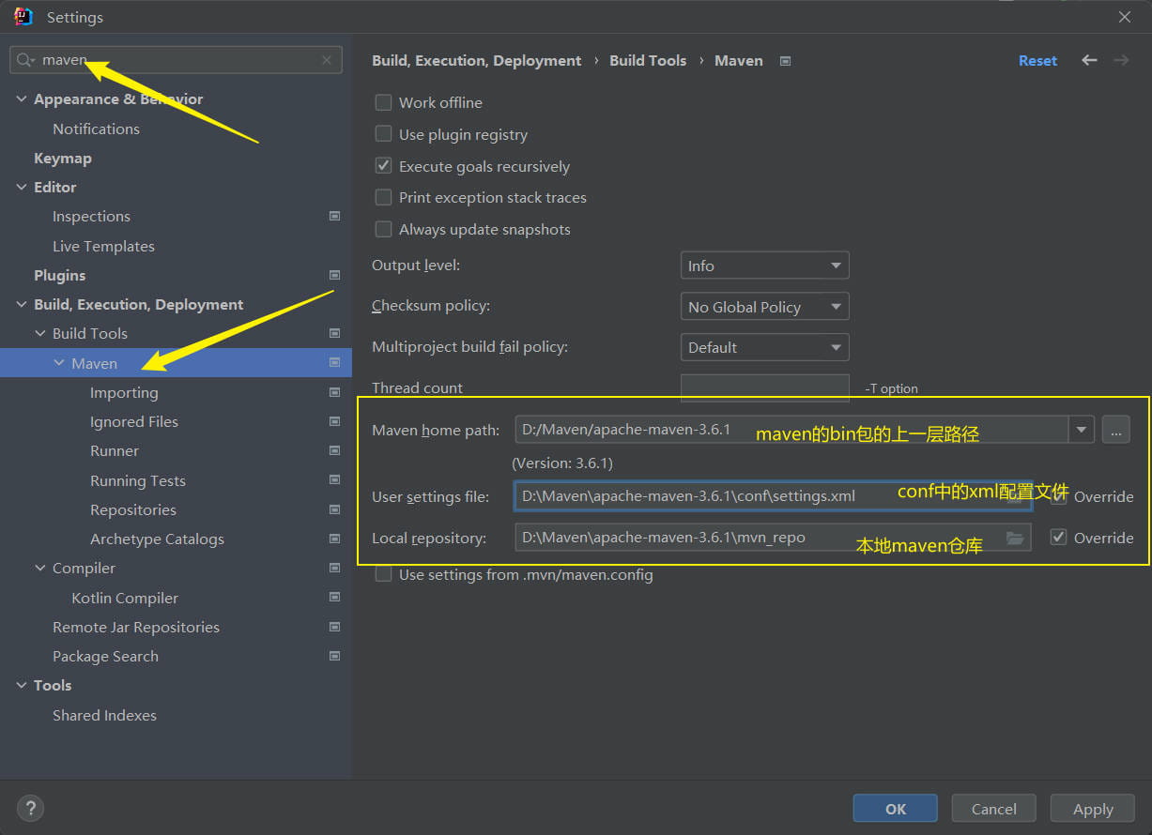Image resolution: width=1152 pixels, height=835 pixels.
Task: Click project-level icon on Repositories row
Action: 334,509
